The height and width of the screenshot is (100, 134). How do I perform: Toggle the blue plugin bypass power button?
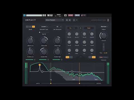[x=25, y=15]
